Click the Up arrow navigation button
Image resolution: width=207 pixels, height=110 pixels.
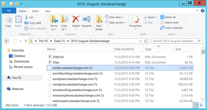26,41
